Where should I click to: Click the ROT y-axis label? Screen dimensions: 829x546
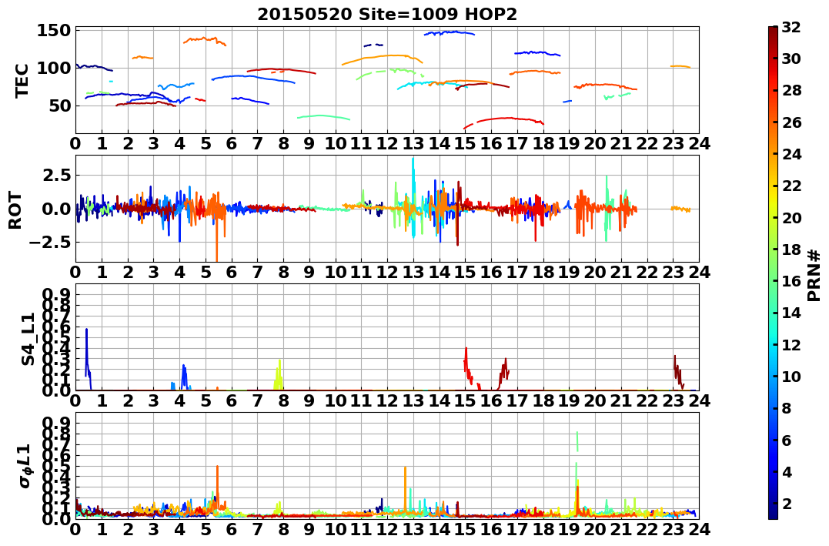[16, 210]
